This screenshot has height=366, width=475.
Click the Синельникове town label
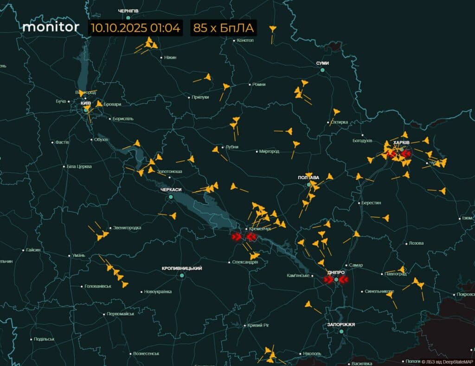(x=379, y=291)
